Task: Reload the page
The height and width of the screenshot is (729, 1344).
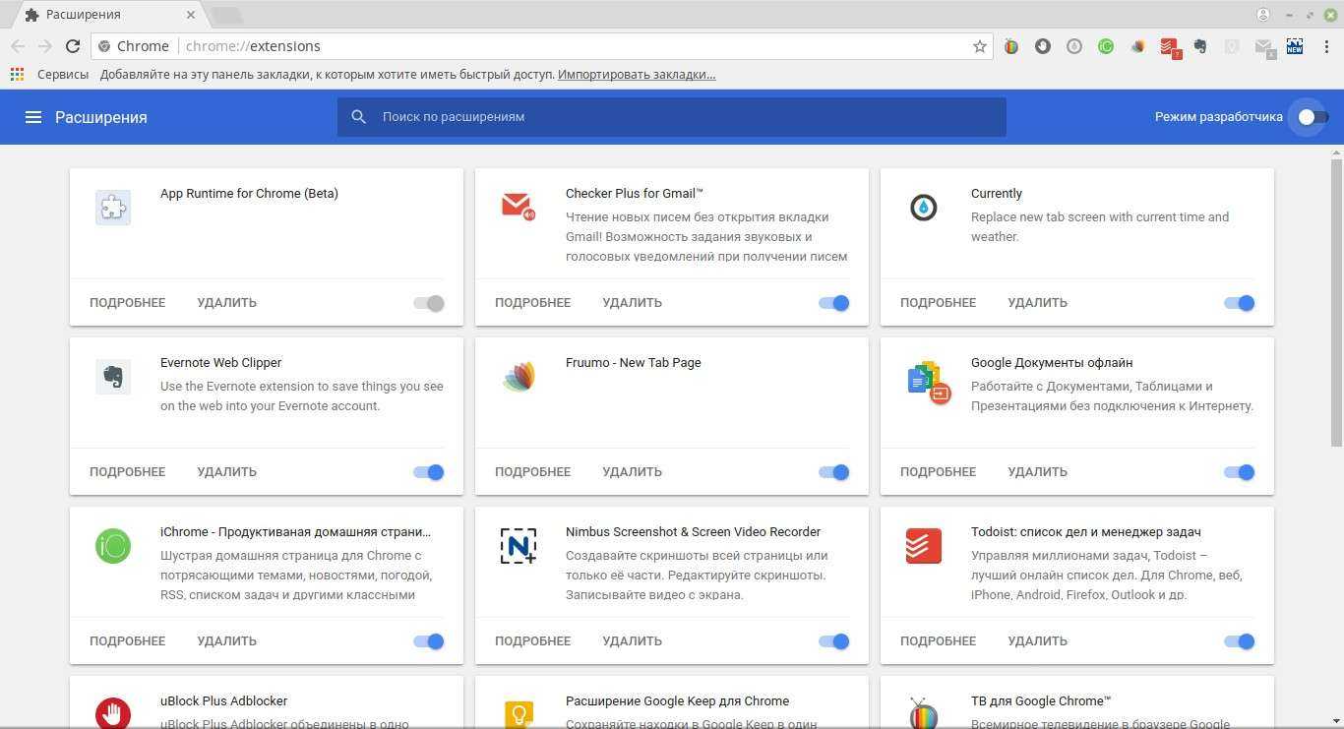Action: 73,46
